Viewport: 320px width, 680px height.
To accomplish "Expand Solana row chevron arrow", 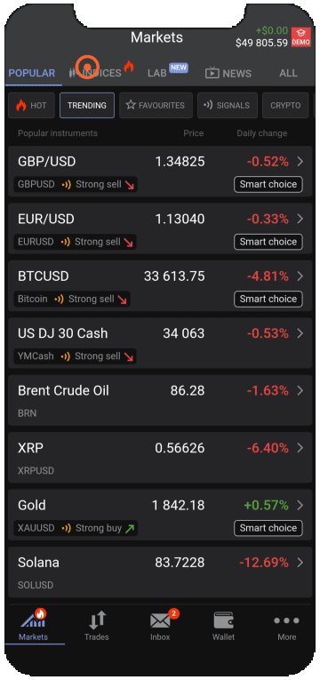I will click(x=300, y=563).
